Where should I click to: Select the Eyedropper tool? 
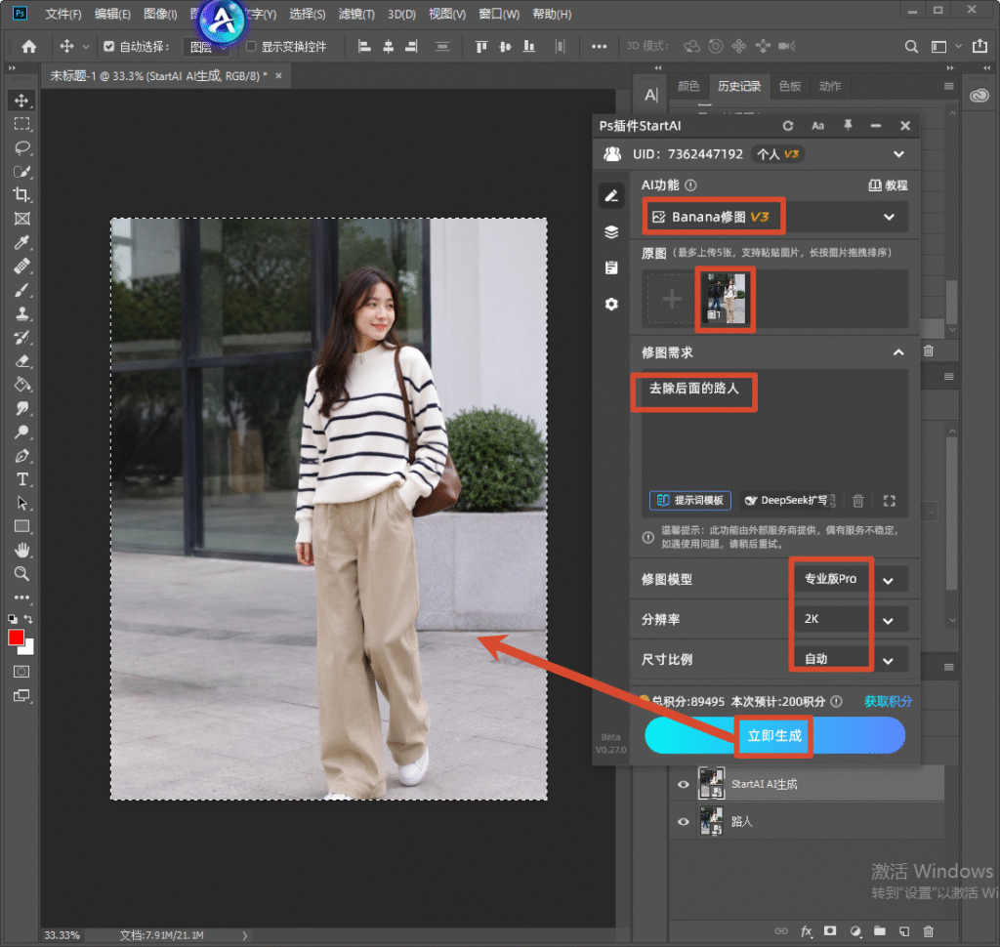pos(21,242)
